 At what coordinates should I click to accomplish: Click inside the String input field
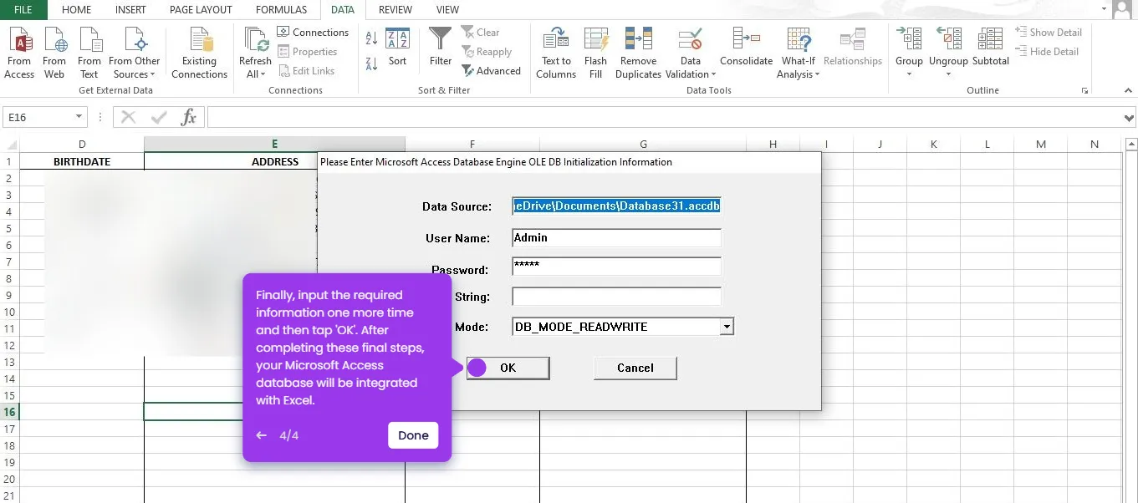pyautogui.click(x=616, y=296)
